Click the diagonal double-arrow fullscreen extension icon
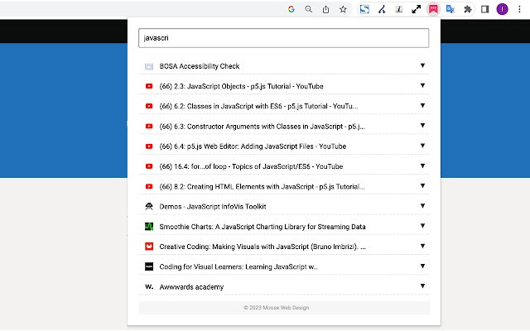Viewport: 530px width, 331px height. (416, 9)
